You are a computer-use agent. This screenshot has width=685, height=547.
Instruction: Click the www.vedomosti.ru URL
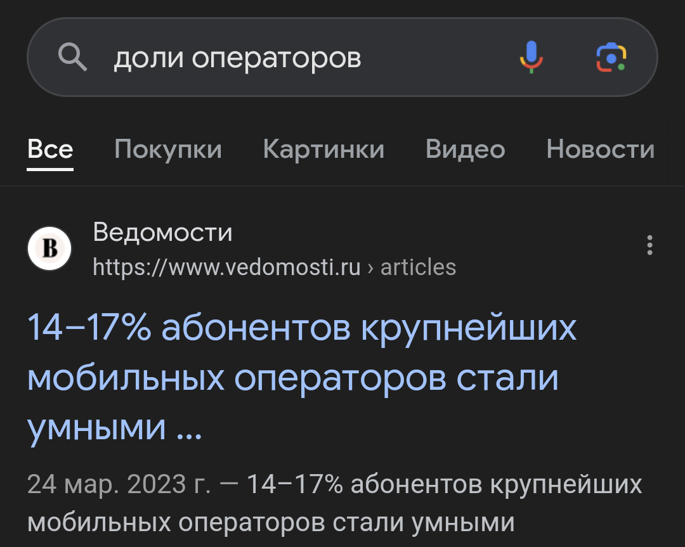pyautogui.click(x=226, y=267)
